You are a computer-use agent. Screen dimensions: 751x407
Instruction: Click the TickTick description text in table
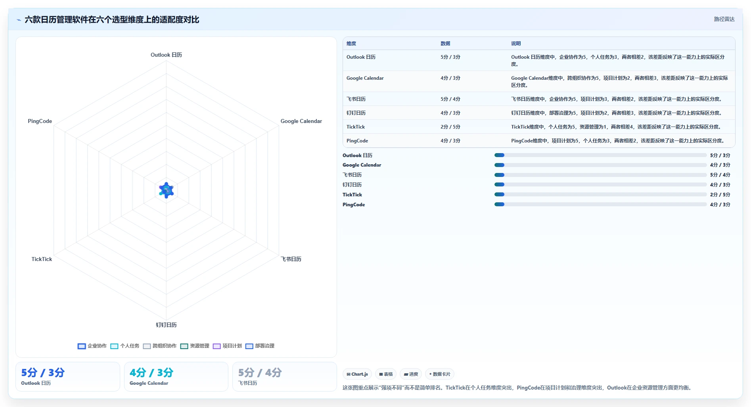(x=617, y=127)
